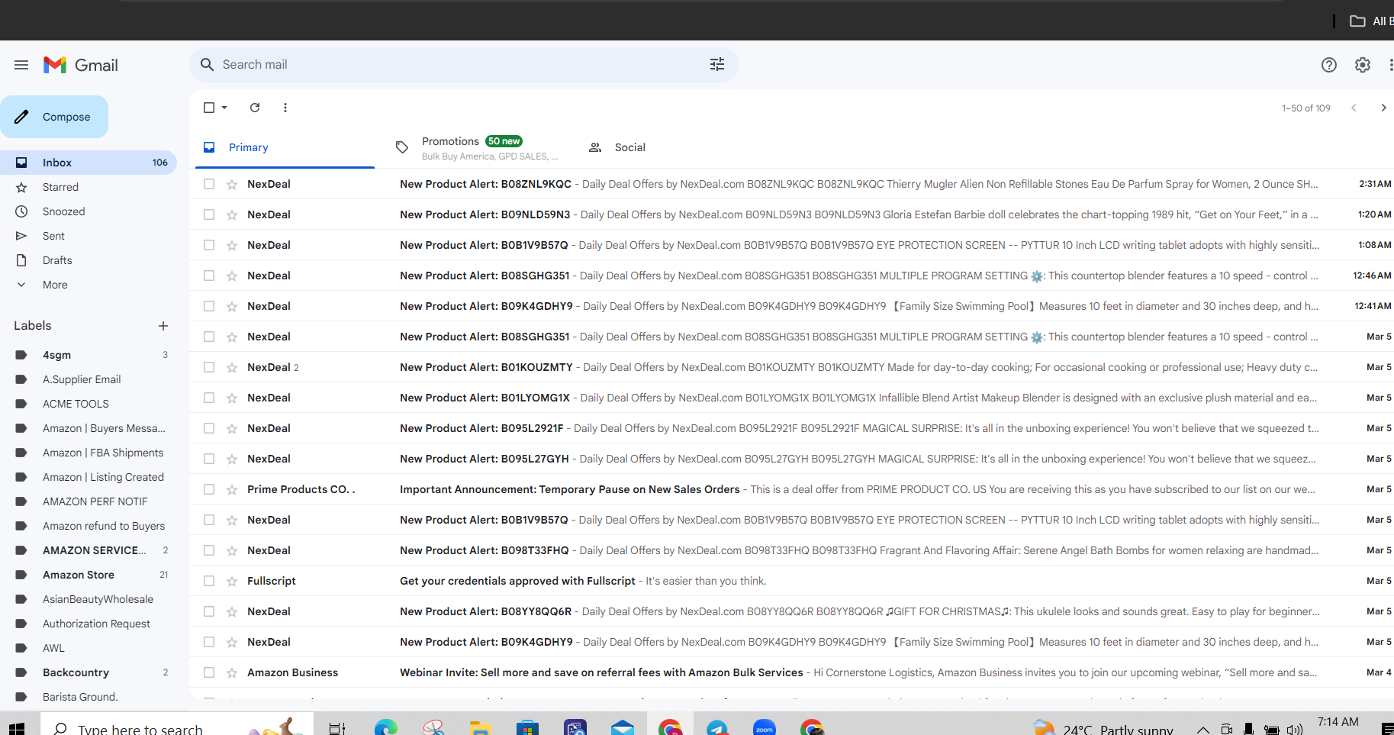This screenshot has width=1394, height=735.
Task: Show hidden system tray icons
Action: pyautogui.click(x=1202, y=730)
